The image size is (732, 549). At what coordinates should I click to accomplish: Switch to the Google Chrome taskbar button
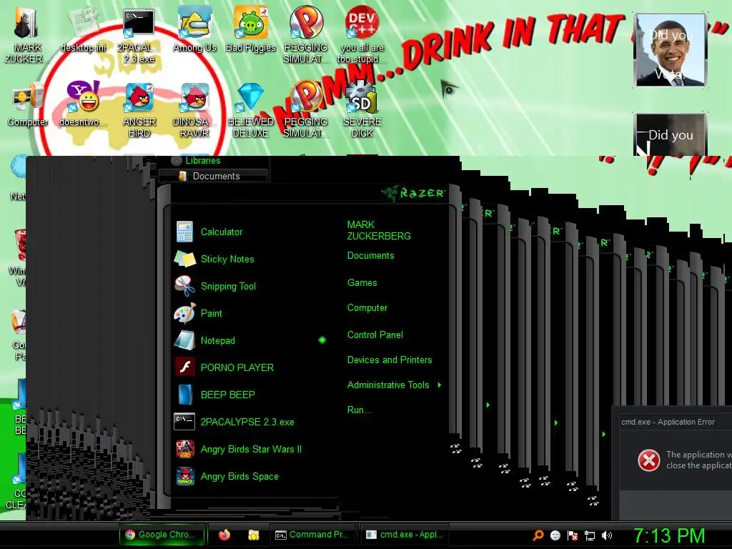162,535
